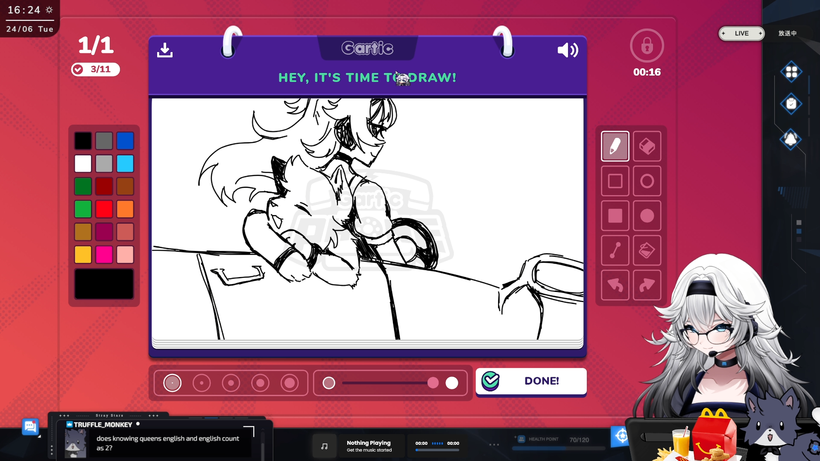Viewport: 820px width, 461px height.
Task: Open the chat bubble icon
Action: coord(30,426)
